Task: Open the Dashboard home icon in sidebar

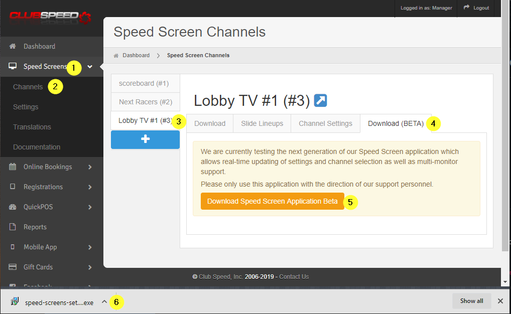Action: tap(13, 46)
